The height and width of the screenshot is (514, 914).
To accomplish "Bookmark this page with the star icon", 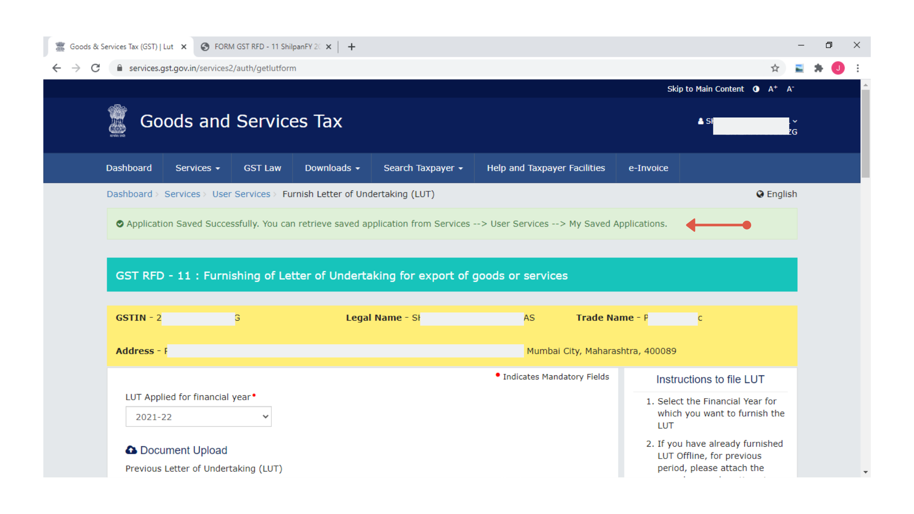I will [775, 68].
